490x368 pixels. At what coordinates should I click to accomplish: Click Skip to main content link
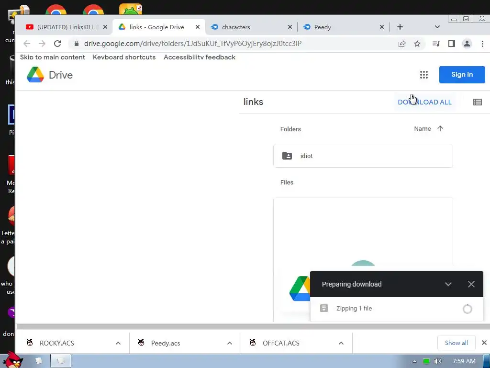[53, 57]
